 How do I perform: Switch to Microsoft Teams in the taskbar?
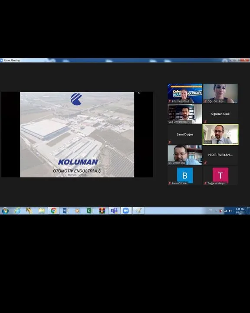click(114, 210)
